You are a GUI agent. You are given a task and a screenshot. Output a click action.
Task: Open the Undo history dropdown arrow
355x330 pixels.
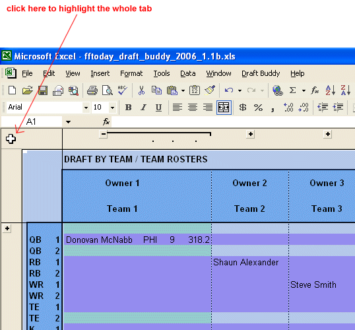point(240,91)
